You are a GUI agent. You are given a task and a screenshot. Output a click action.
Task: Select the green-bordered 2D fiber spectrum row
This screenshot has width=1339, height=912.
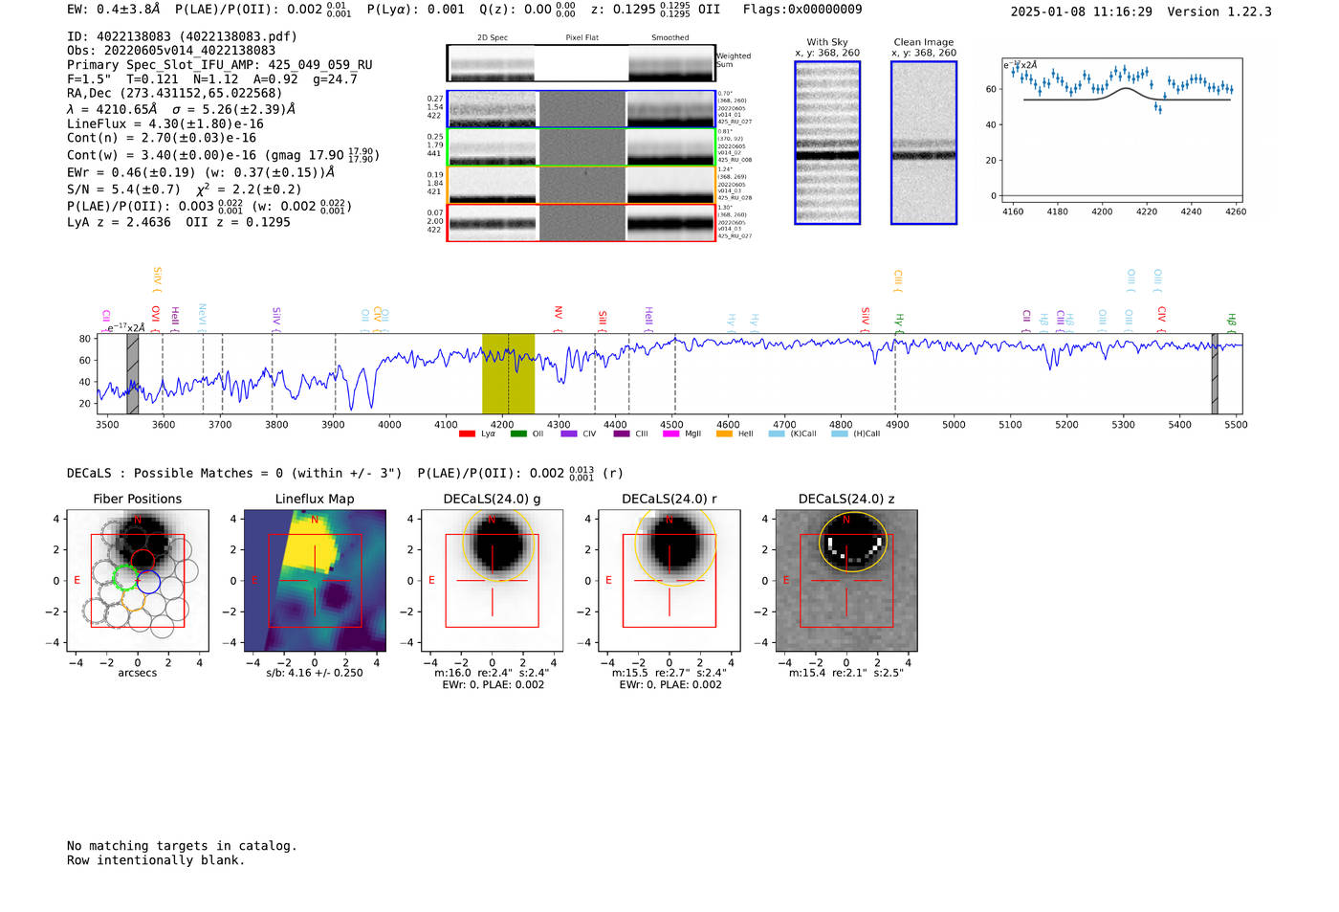pos(582,146)
